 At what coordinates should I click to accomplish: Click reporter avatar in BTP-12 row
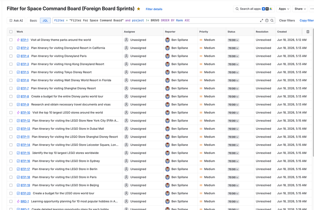(x=167, y=121)
